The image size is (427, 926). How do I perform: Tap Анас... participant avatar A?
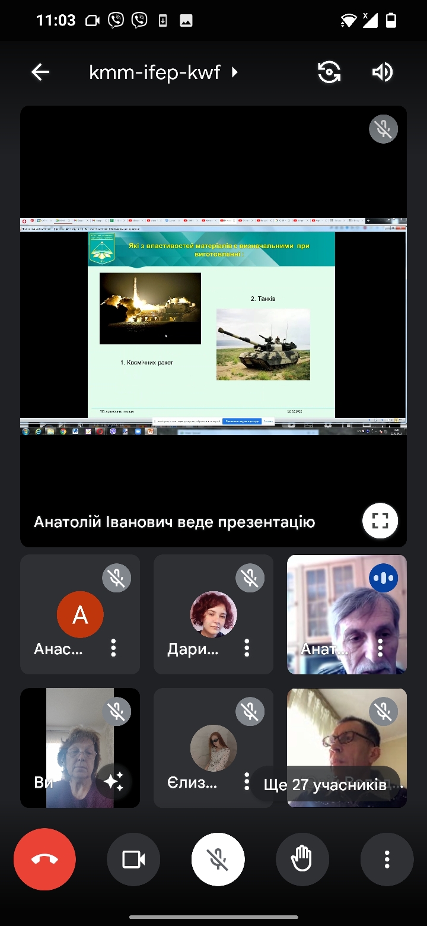80,615
